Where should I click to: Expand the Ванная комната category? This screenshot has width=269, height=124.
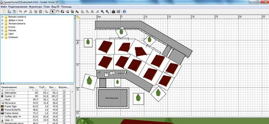2,17
